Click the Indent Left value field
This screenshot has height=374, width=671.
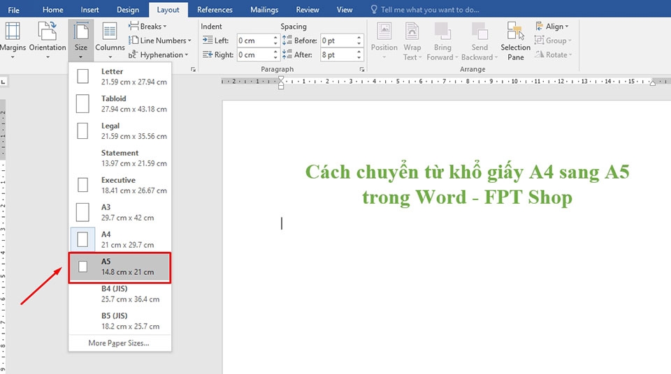pos(254,40)
